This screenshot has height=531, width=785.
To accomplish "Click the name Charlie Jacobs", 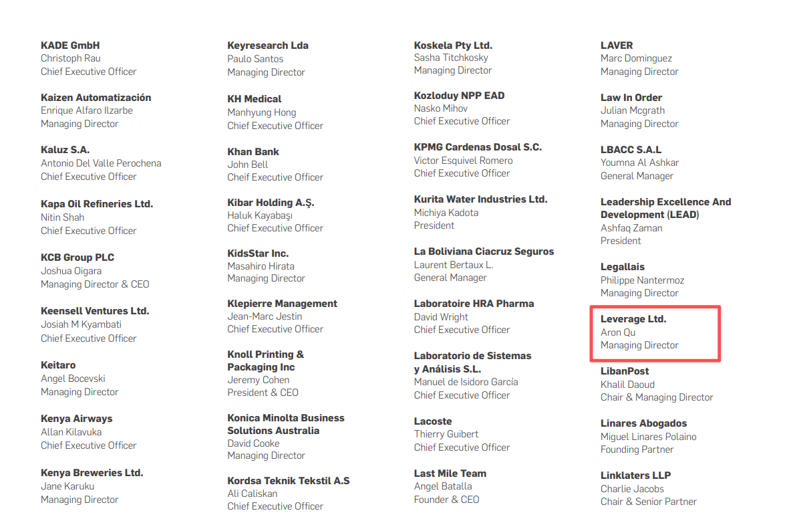I will pos(632,489).
